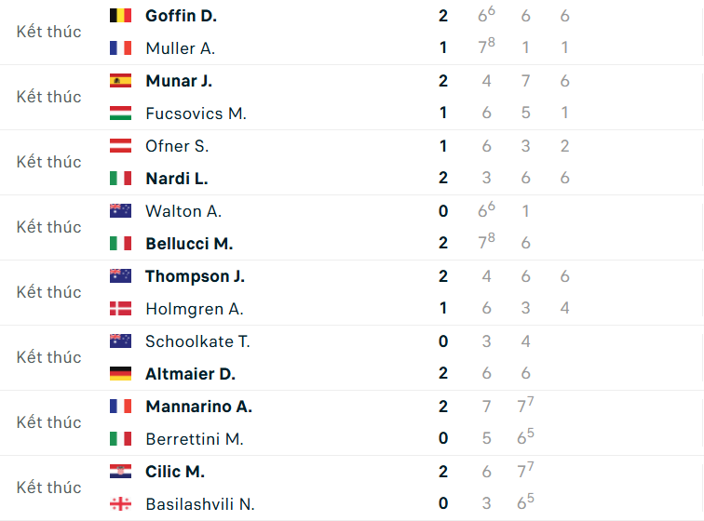Click Kết thúc status of Cilic match
This screenshot has height=521, width=704.
tap(49, 488)
